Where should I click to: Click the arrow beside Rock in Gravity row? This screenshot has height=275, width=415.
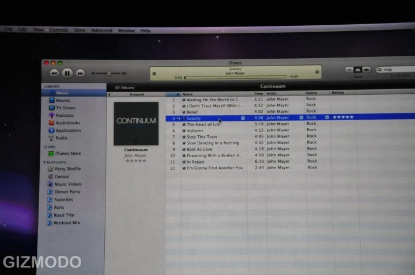point(327,117)
